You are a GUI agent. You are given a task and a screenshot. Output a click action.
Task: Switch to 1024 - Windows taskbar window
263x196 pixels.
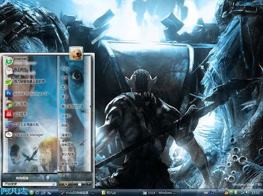pos(159,193)
